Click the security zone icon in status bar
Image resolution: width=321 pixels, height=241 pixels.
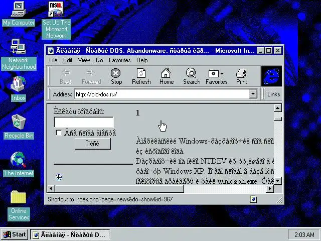coord(253,199)
